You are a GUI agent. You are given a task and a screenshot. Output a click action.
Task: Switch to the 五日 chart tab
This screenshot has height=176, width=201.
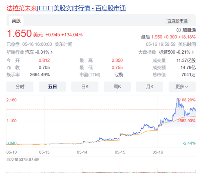point(52,86)
